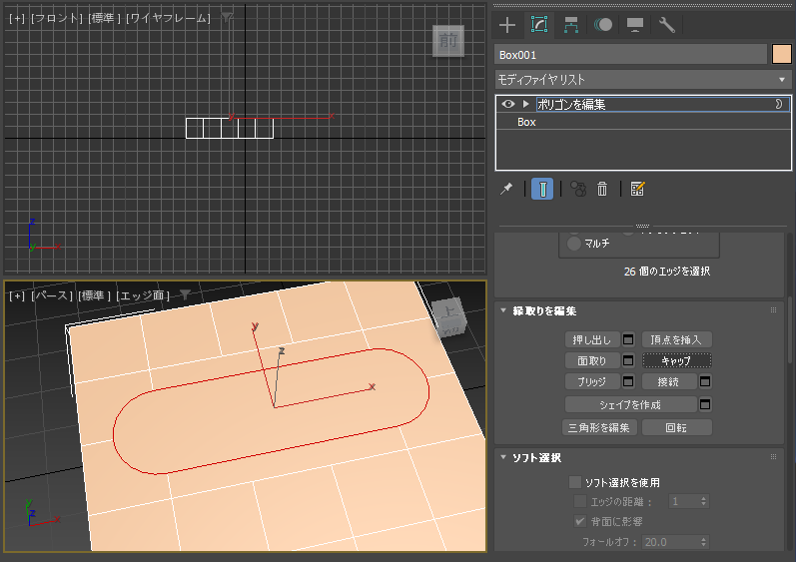The width and height of the screenshot is (796, 562).
Task: Click the 面取り button
Action: coord(592,360)
